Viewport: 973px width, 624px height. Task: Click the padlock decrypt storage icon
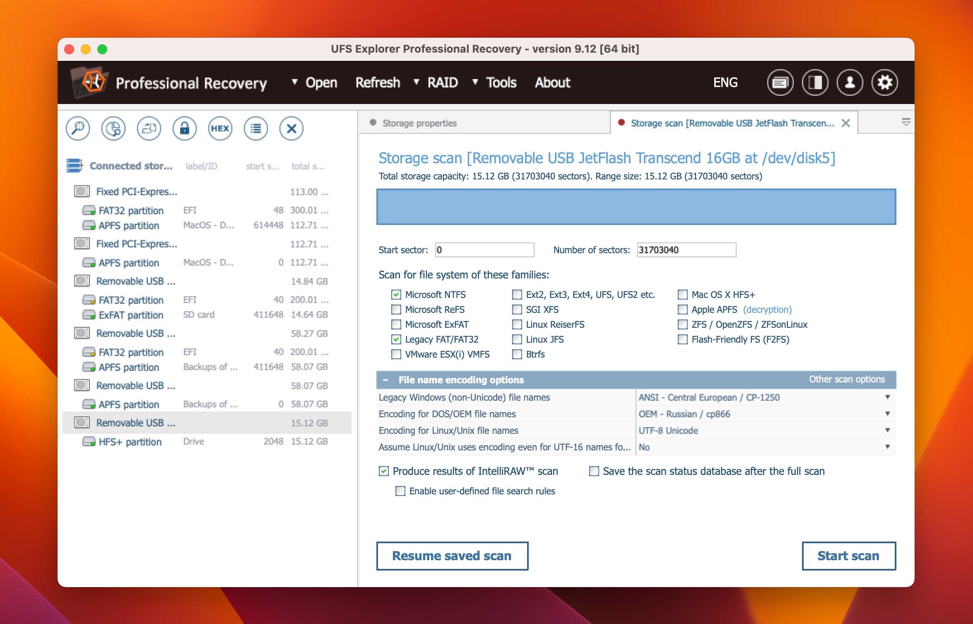pyautogui.click(x=185, y=128)
